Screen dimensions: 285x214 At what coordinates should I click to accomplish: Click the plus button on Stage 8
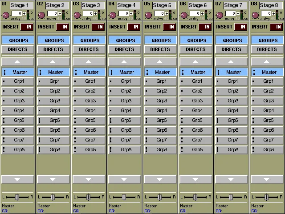[x=273, y=13]
